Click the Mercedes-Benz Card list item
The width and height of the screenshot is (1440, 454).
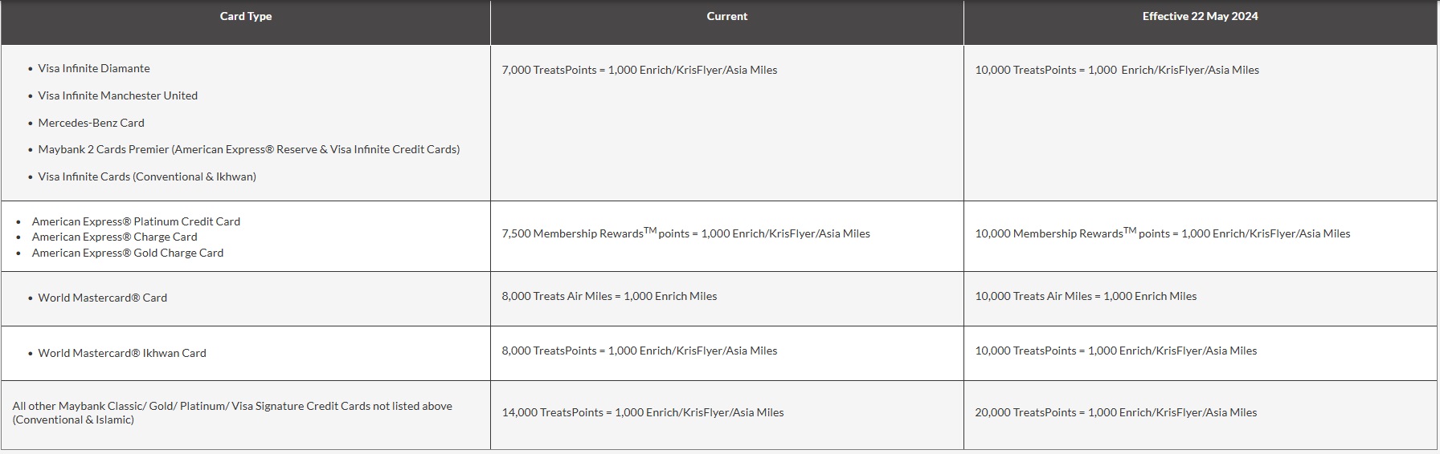[x=91, y=123]
